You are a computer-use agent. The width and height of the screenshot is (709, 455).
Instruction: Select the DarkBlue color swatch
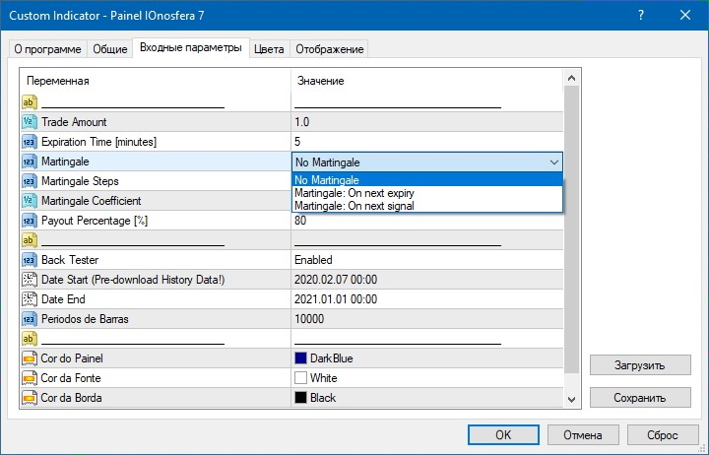(300, 358)
